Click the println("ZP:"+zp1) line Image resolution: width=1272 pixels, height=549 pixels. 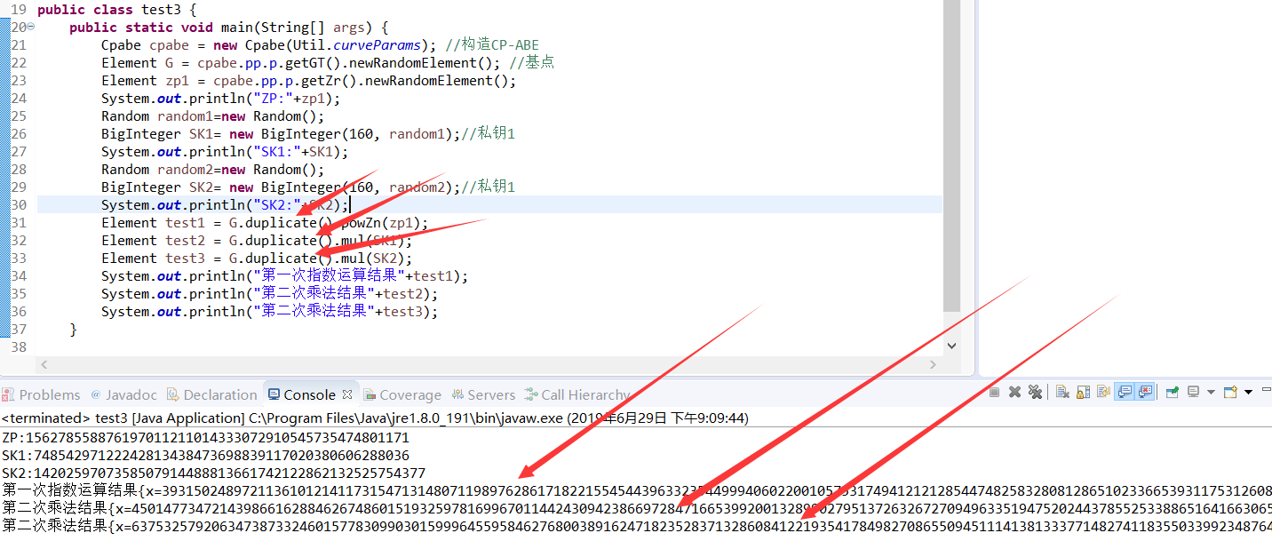(x=220, y=99)
